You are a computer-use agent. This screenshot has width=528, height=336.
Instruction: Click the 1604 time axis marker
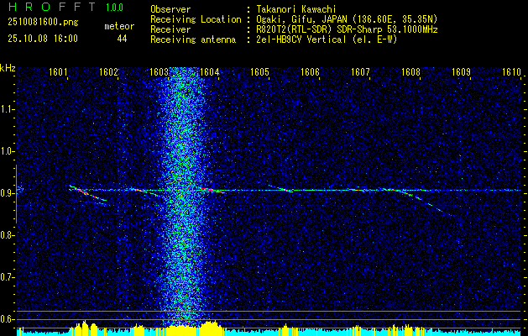pos(209,71)
